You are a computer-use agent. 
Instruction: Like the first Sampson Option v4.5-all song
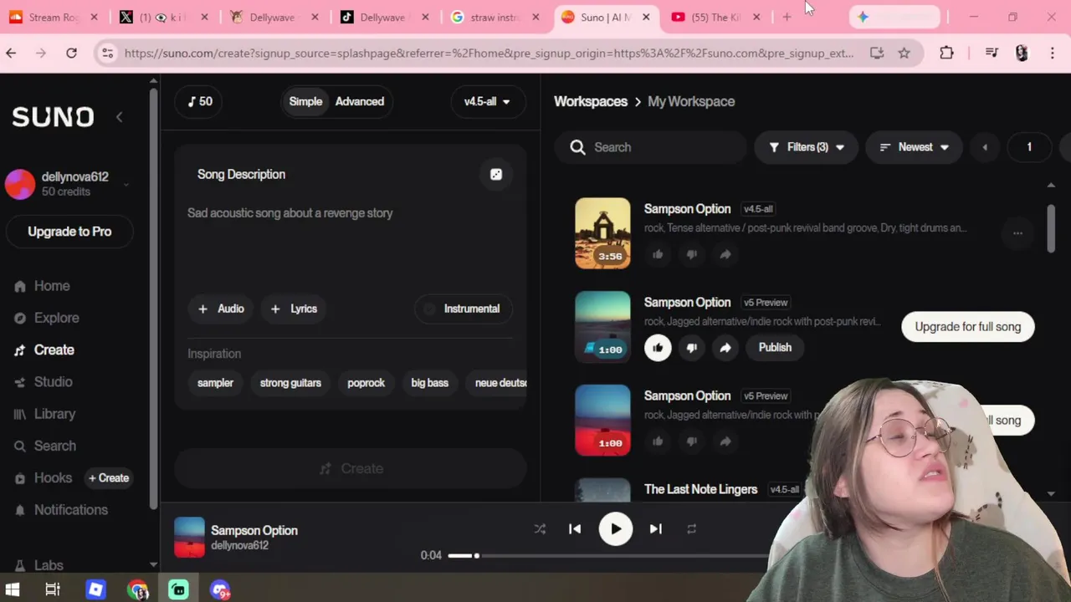click(x=658, y=254)
